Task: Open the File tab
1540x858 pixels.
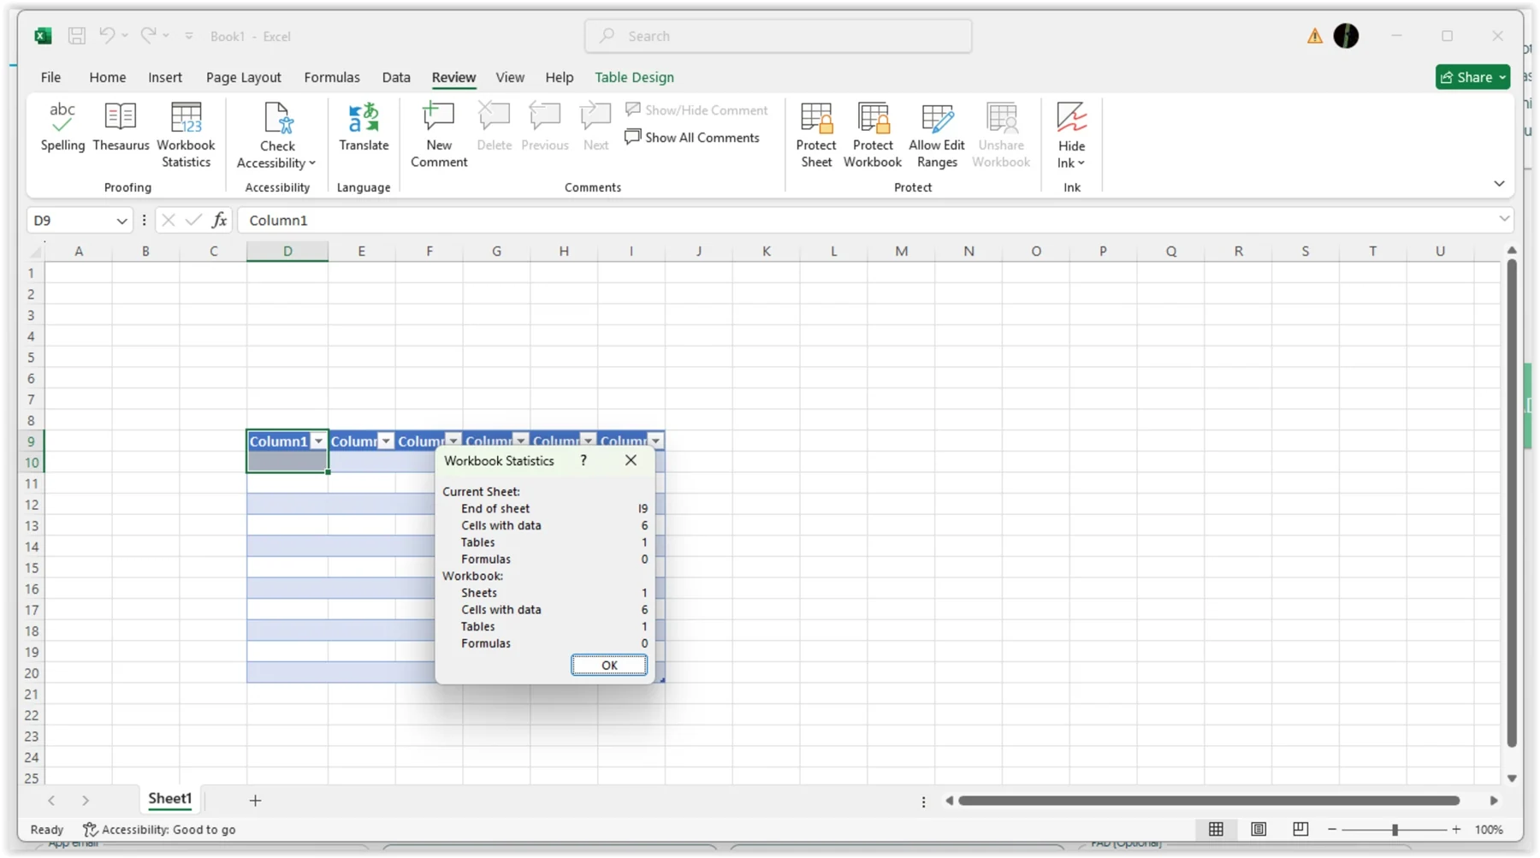Action: tap(50, 77)
